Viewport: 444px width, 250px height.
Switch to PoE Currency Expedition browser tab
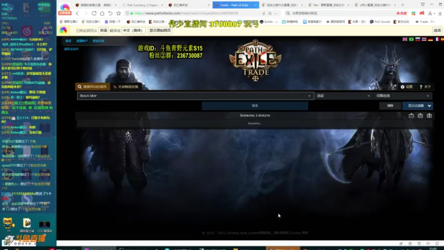143,5
